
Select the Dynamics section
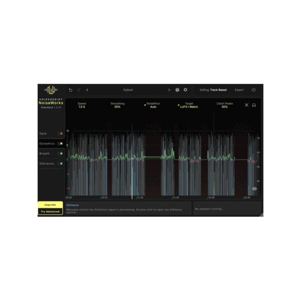point(47,143)
